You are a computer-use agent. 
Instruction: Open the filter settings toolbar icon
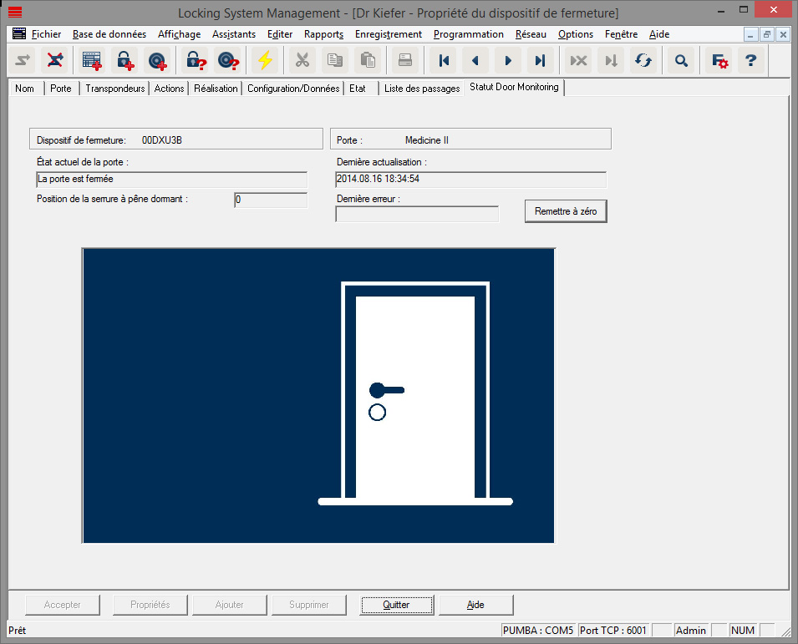(x=717, y=60)
